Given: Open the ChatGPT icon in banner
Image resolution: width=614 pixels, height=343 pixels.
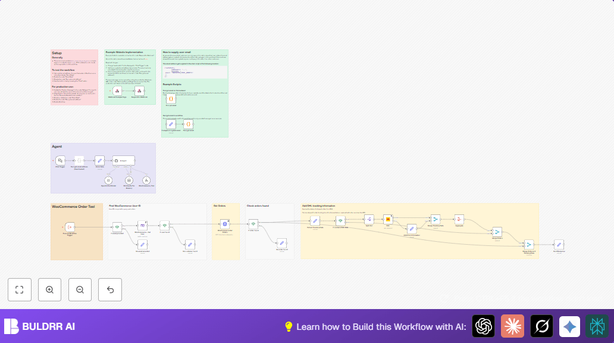Looking at the screenshot, I should tap(483, 326).
